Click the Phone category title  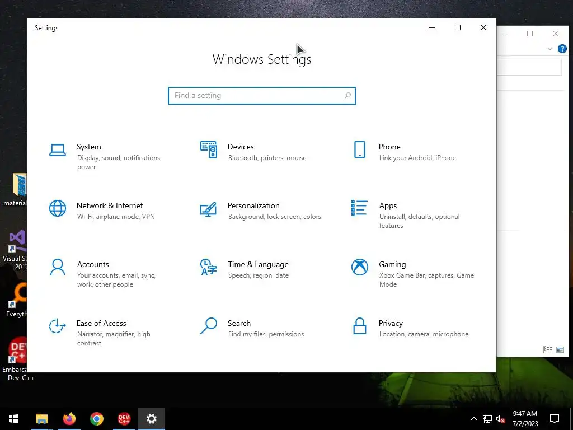(x=389, y=147)
